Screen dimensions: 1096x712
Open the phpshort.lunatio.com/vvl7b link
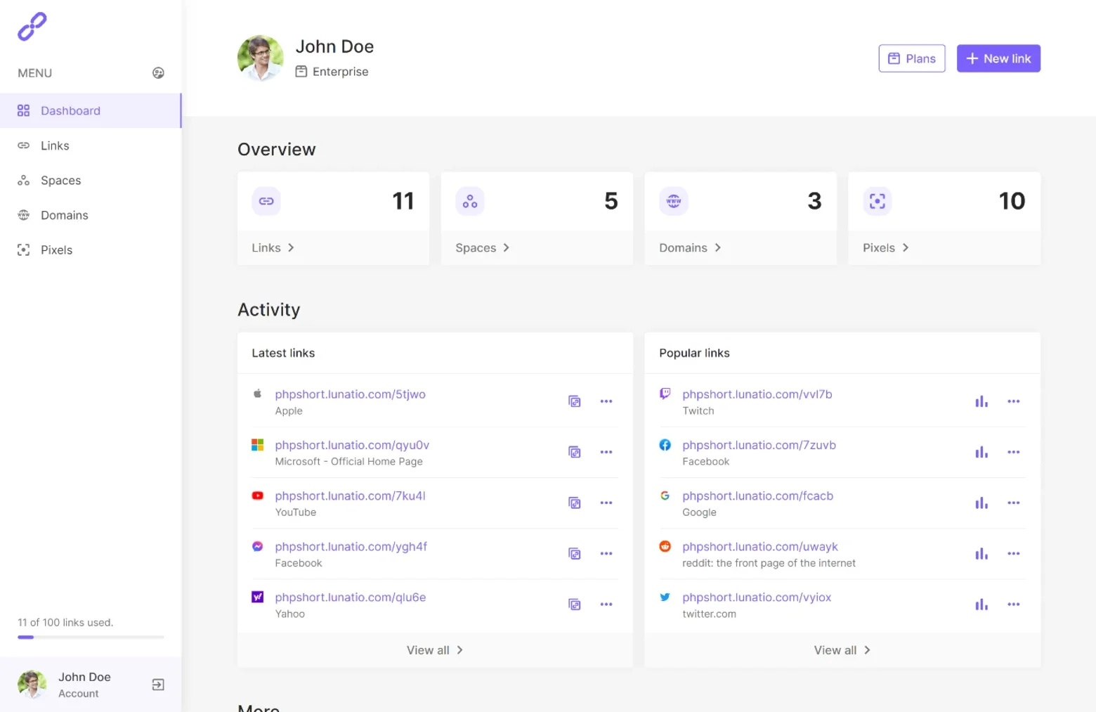(x=757, y=394)
